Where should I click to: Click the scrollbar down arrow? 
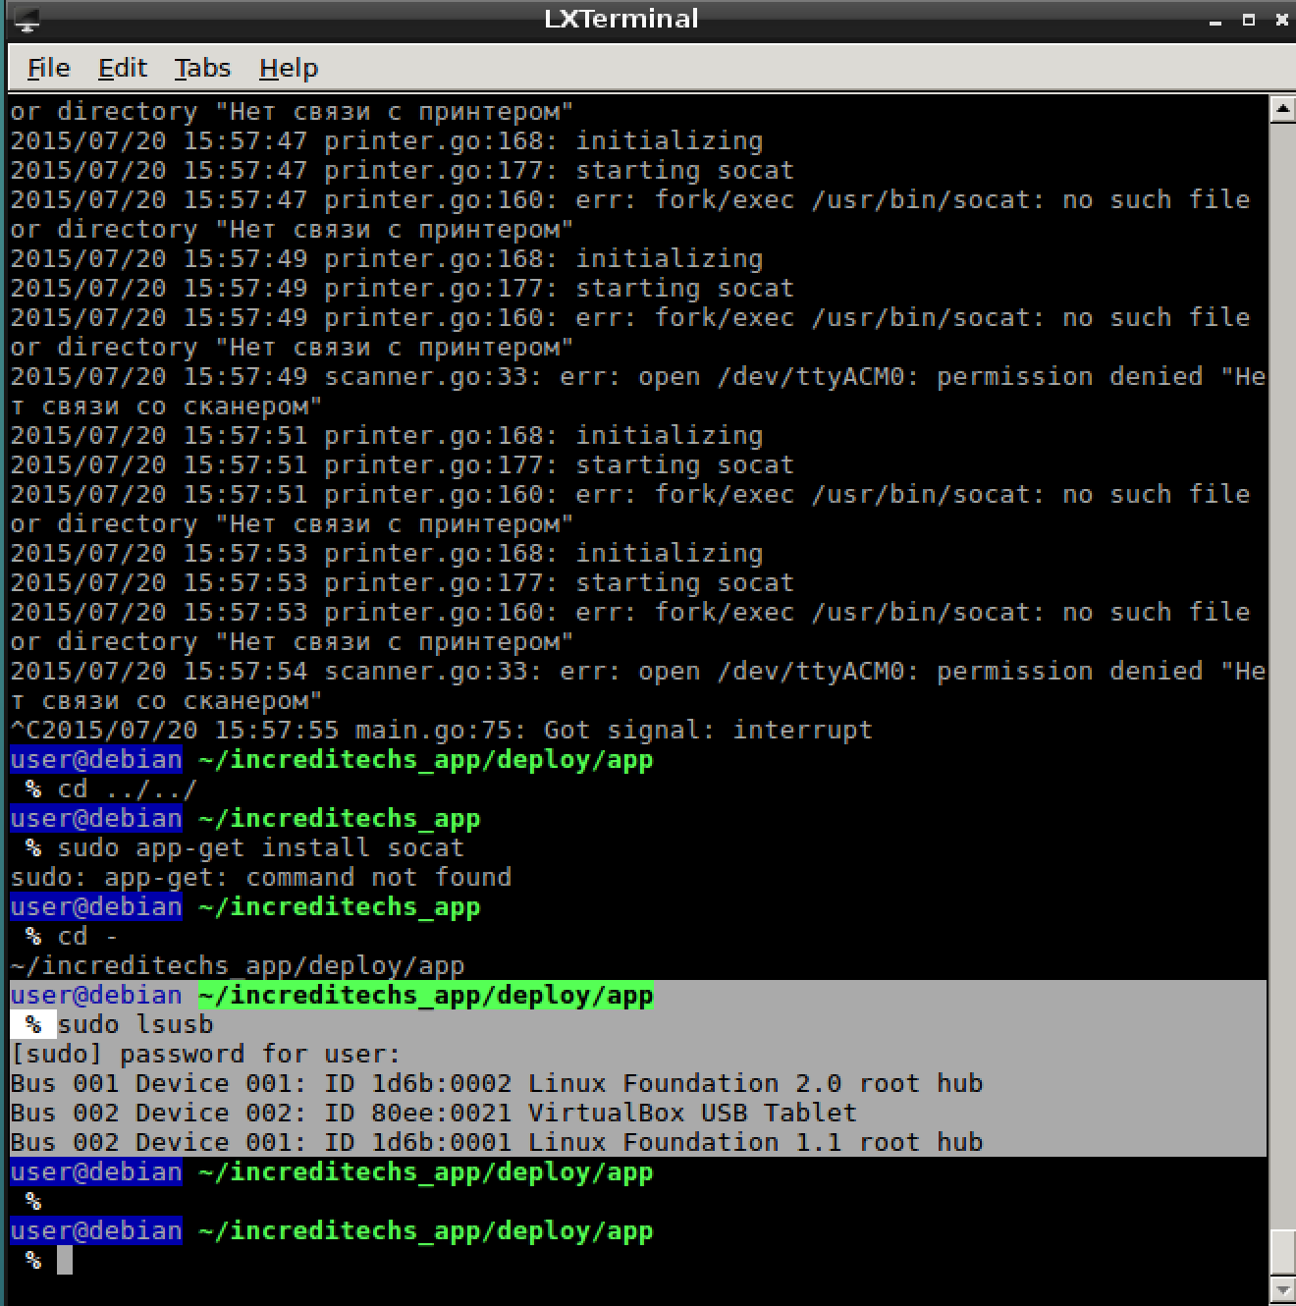[x=1281, y=1288]
